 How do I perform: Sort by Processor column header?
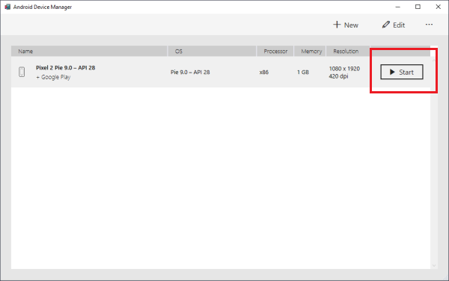coord(275,51)
